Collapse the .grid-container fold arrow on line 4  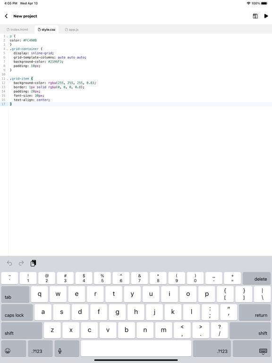tap(7, 49)
